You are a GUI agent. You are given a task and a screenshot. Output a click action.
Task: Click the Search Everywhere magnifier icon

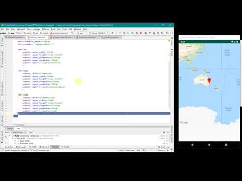coord(167,33)
